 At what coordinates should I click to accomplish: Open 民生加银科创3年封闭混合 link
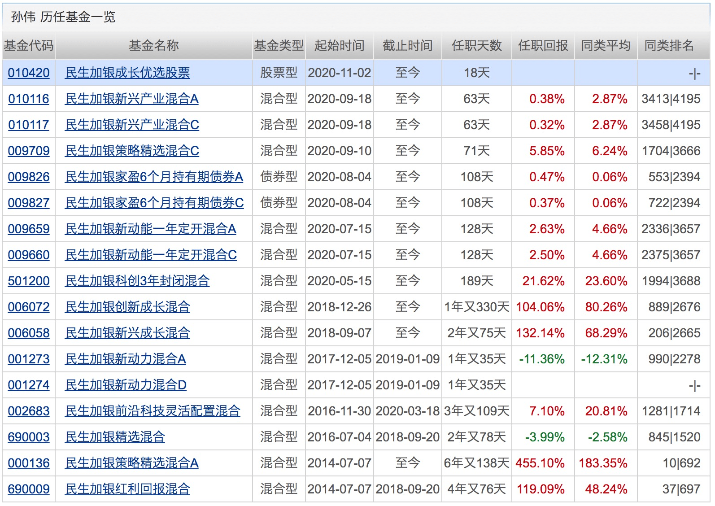click(138, 281)
